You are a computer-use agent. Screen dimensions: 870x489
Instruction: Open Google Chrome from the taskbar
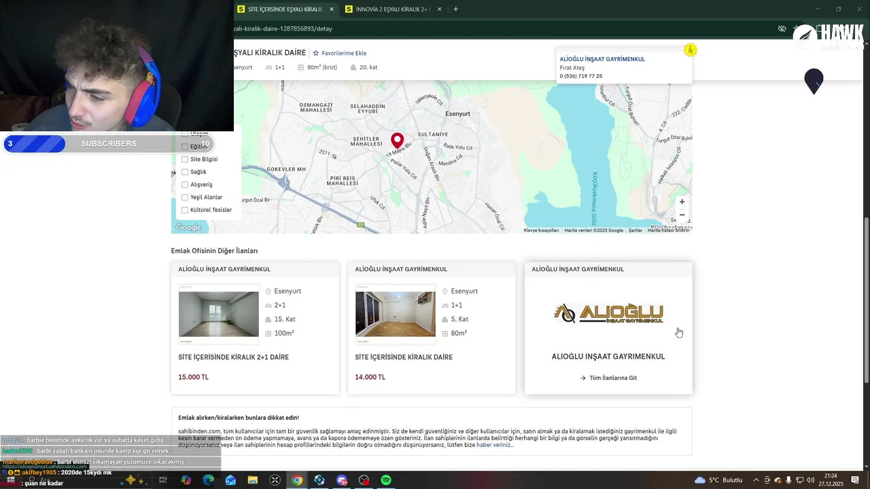pos(297,480)
